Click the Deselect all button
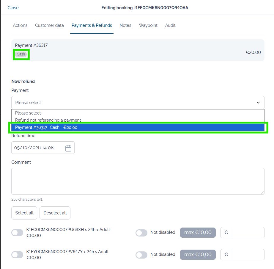This screenshot has height=269, width=274. click(55, 213)
